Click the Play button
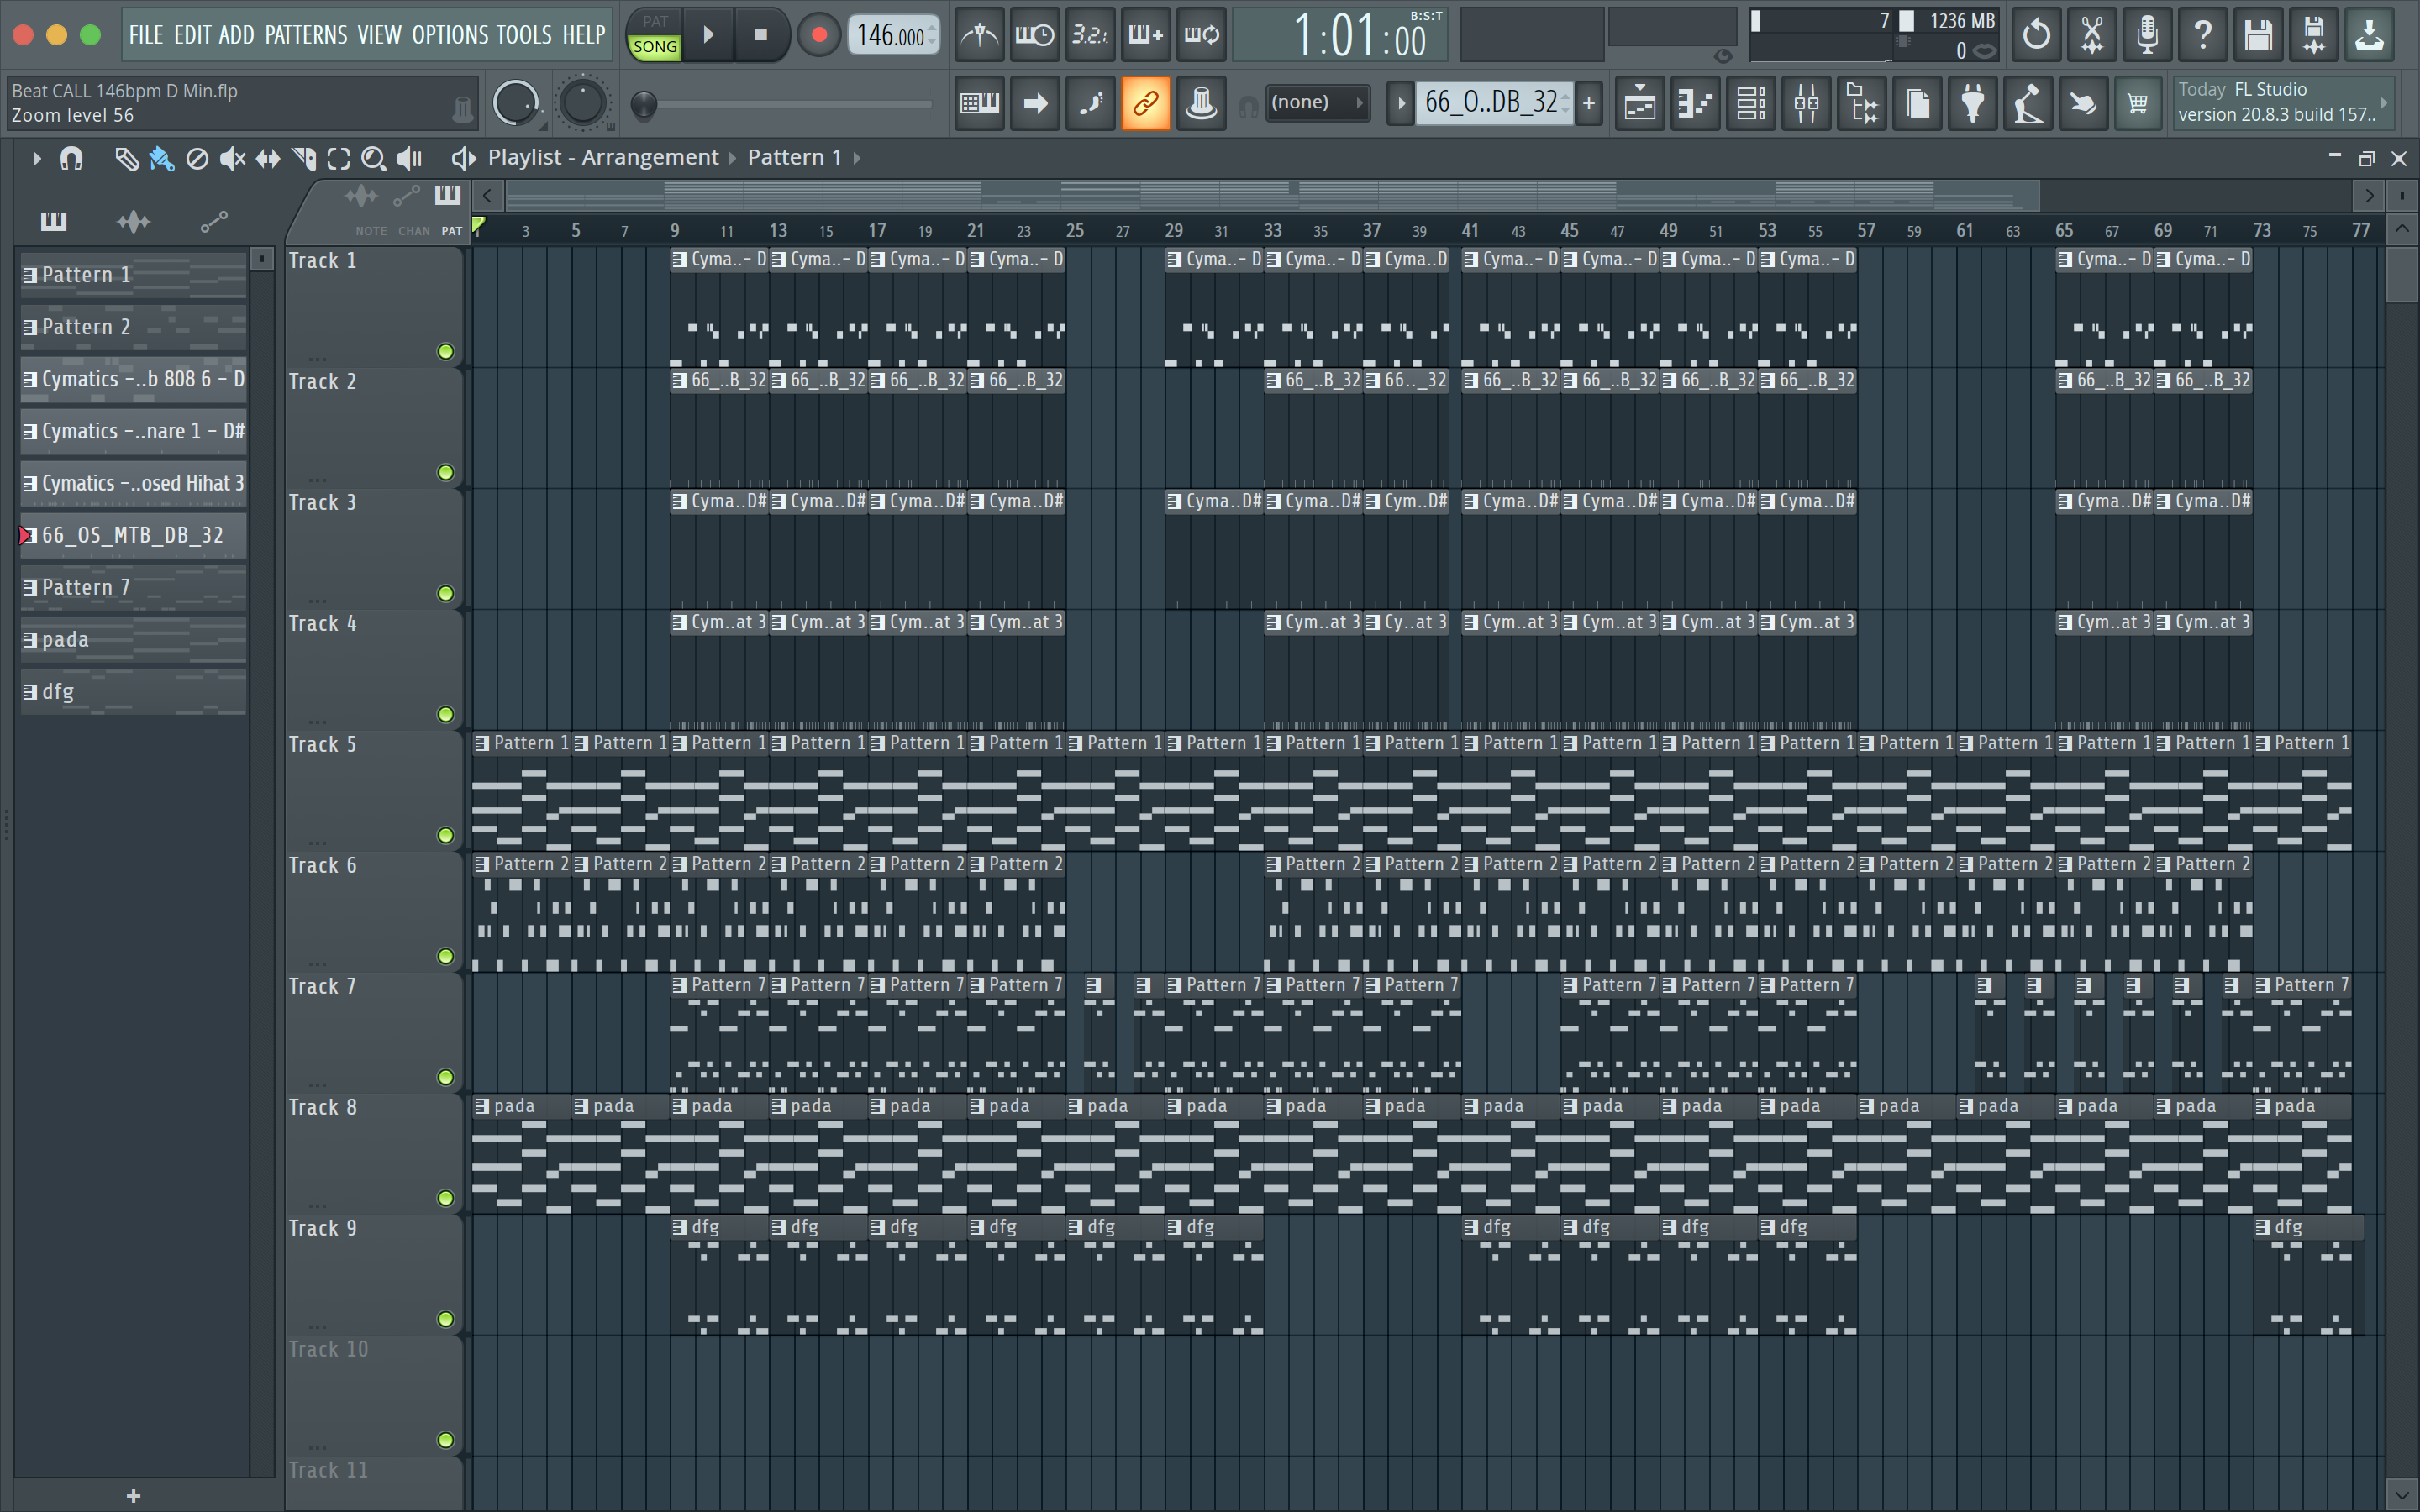 [x=709, y=35]
